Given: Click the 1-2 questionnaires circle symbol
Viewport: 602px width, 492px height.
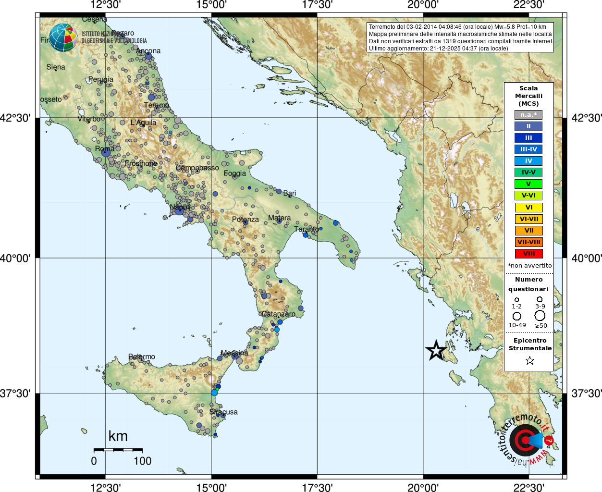Looking at the screenshot, I should click(516, 299).
